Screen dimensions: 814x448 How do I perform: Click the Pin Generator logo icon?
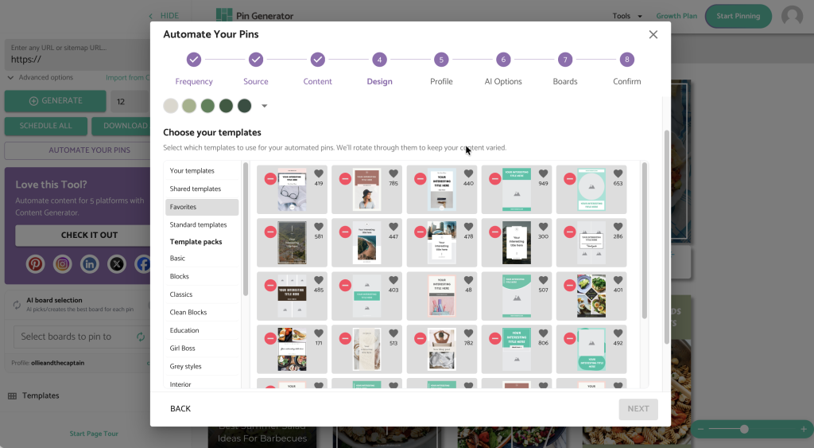point(223,16)
